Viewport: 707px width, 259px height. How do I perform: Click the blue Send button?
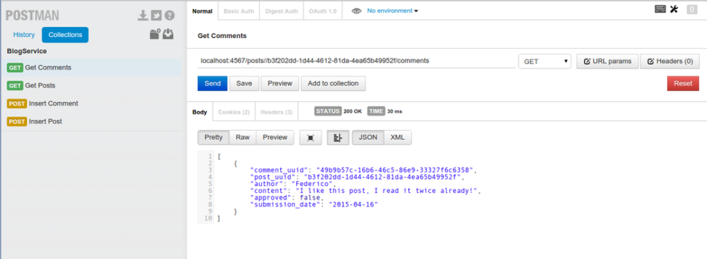[213, 83]
